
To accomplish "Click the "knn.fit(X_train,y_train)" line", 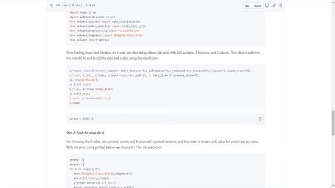I will point(91,178).
